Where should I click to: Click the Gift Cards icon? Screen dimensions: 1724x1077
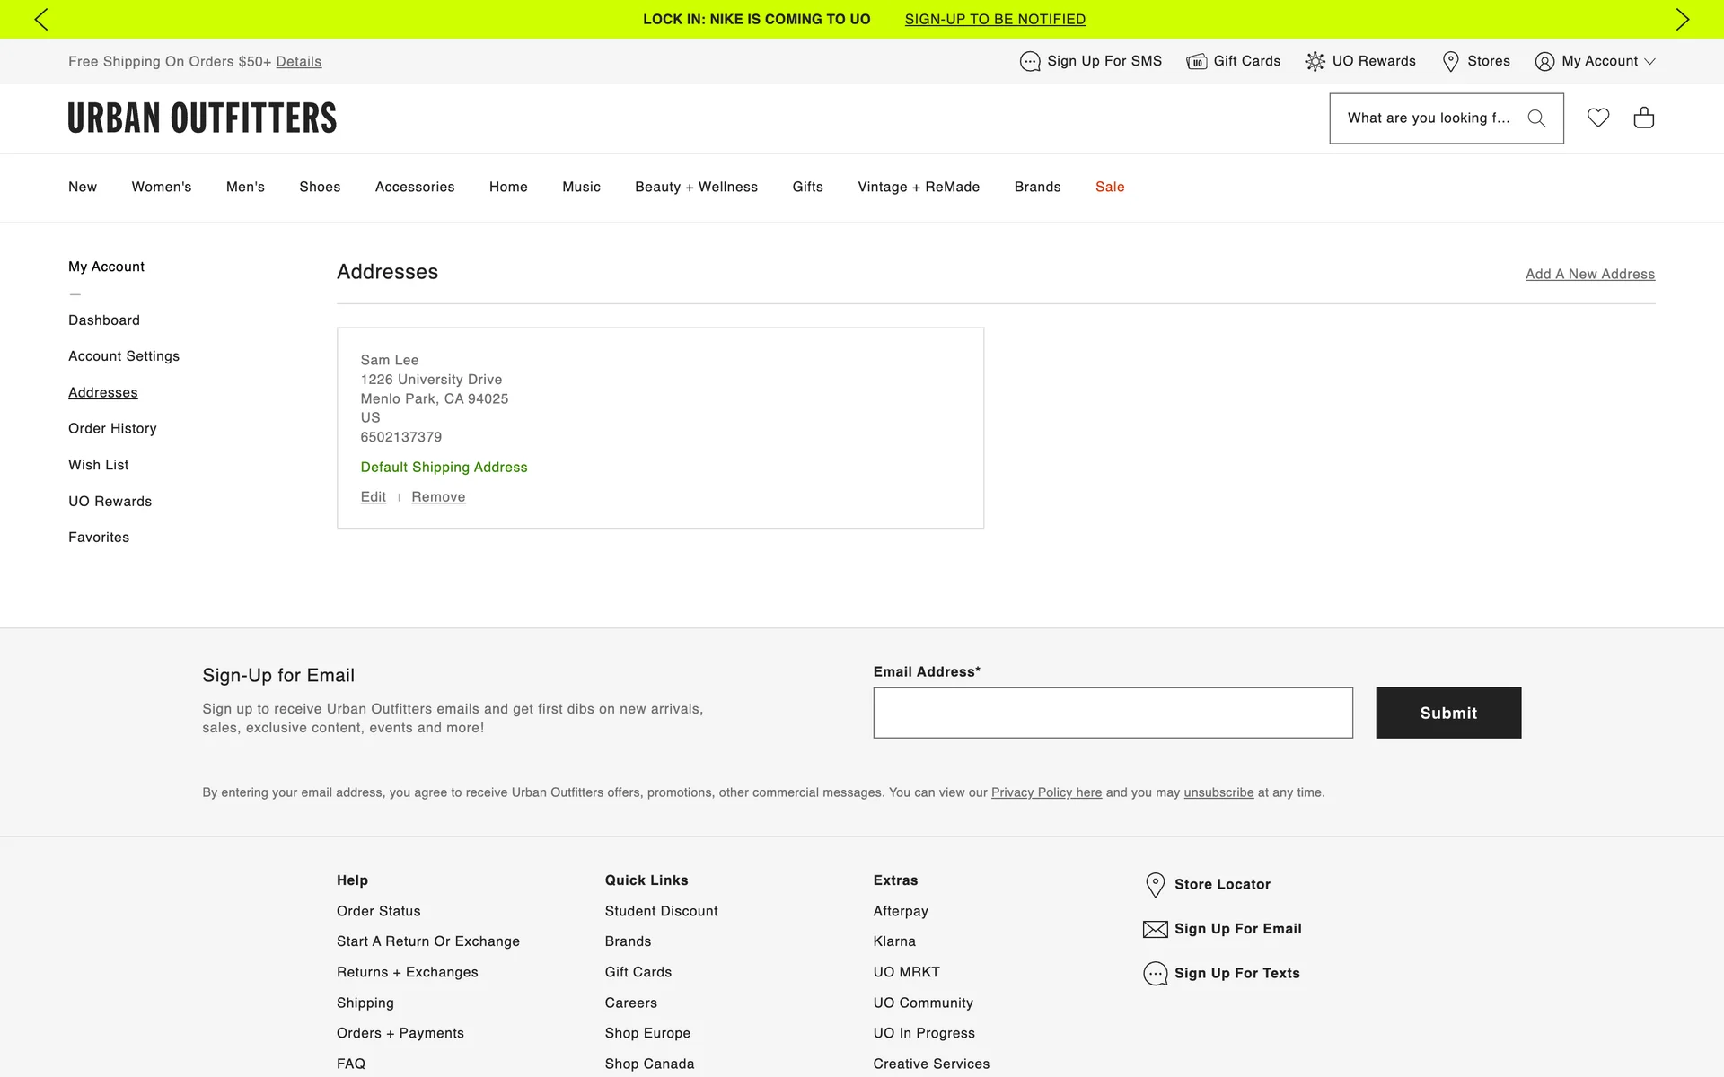pyautogui.click(x=1196, y=61)
